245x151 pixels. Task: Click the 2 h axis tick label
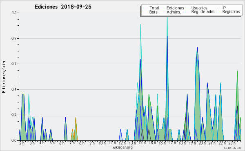22,143
